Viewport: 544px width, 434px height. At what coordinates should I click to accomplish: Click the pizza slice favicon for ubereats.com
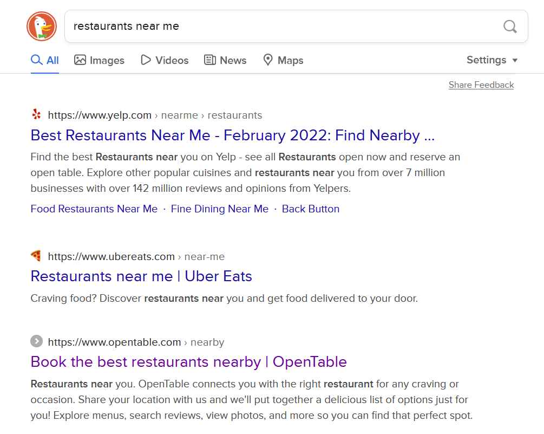point(36,256)
